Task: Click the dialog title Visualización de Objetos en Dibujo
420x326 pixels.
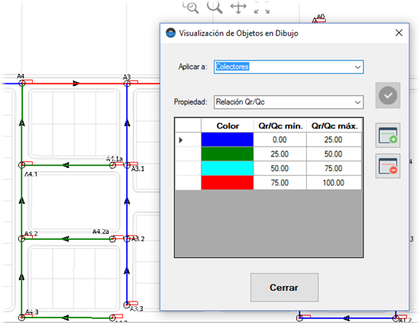Action: tap(238, 34)
